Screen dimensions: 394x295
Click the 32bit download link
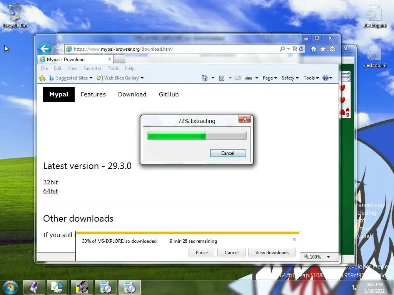click(x=50, y=182)
